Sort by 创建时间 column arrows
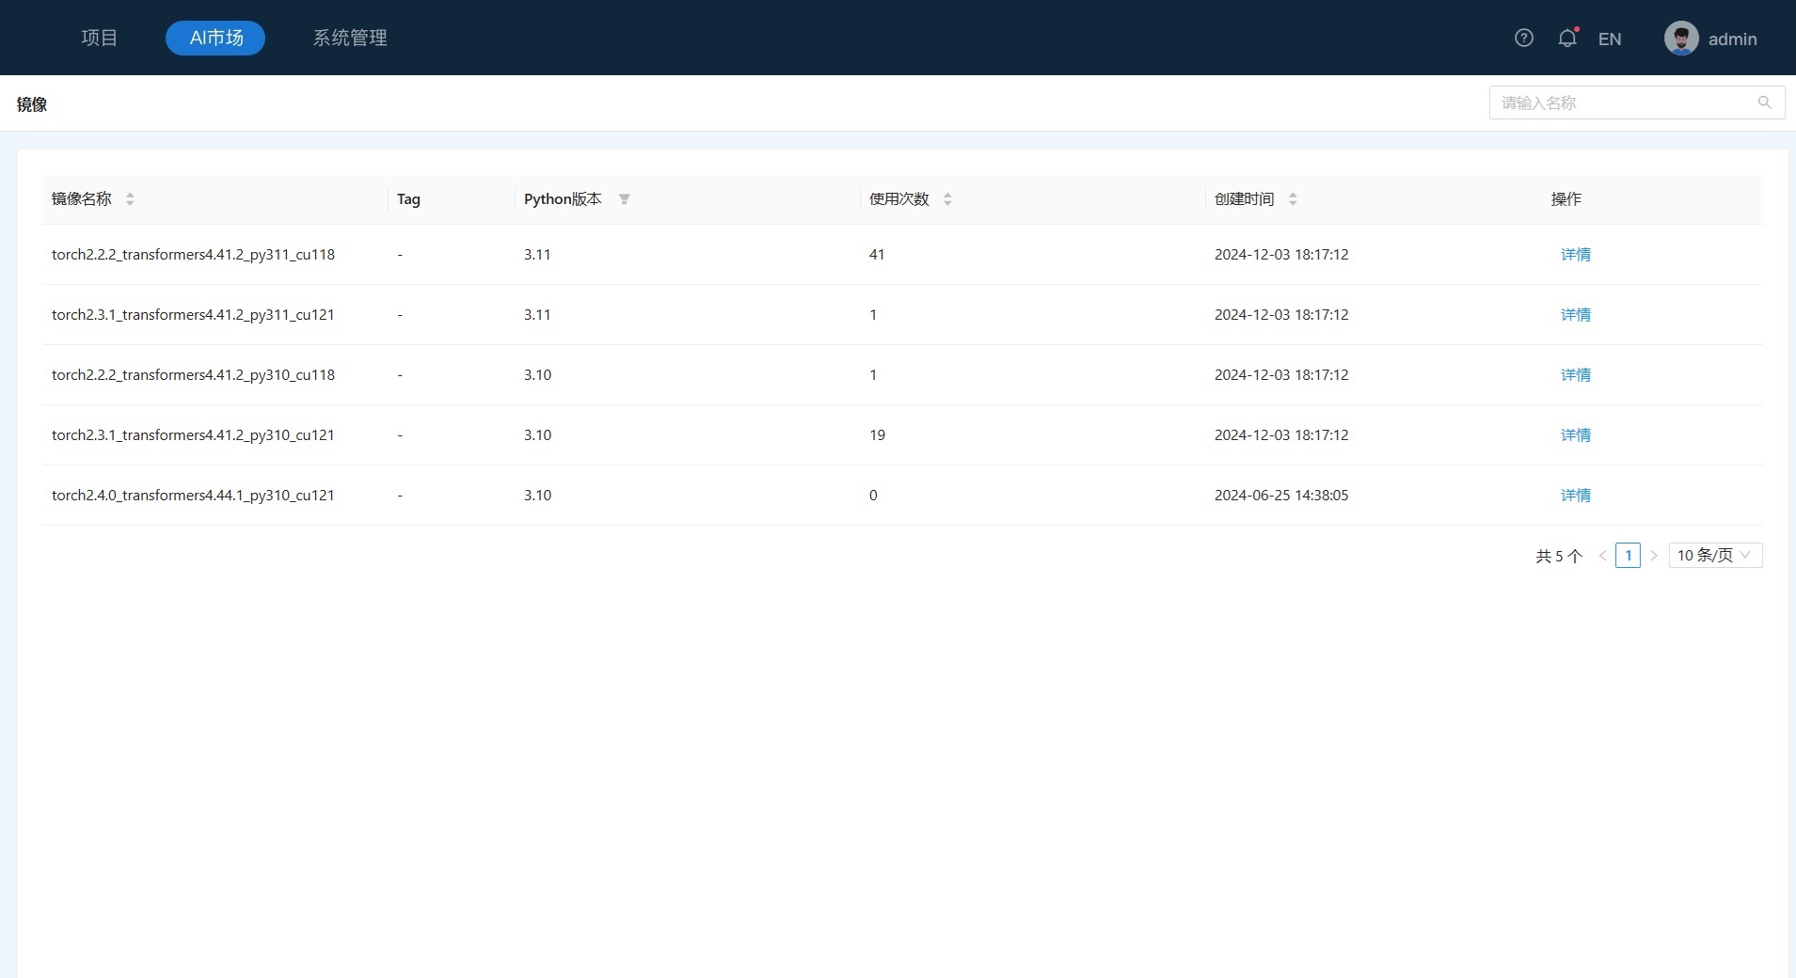Screen dimensions: 1796x978 (1293, 199)
